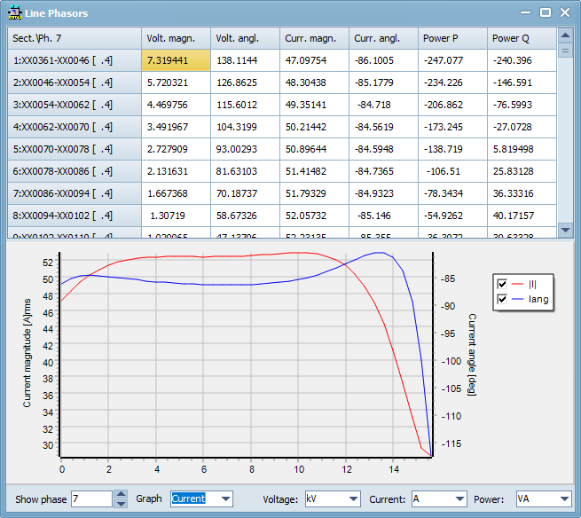Decrease the Show phase value with down arrow
Viewport: 581px width, 518px height.
tap(121, 504)
